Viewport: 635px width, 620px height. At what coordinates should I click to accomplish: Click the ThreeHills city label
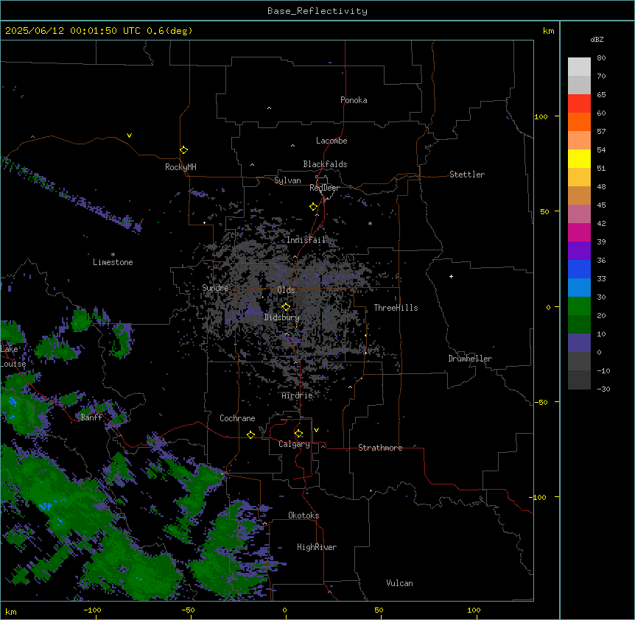pos(396,308)
